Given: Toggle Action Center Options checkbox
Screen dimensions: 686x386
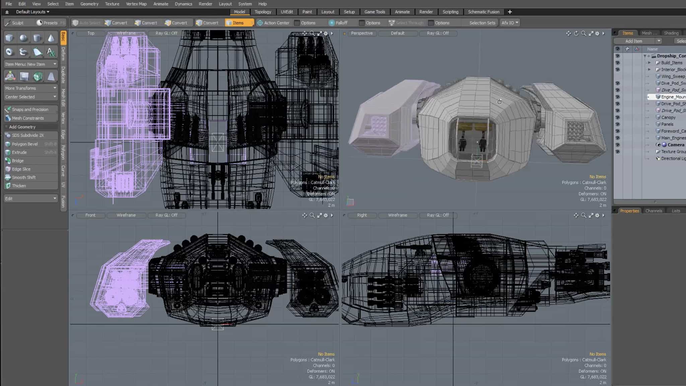Looking at the screenshot, I should point(297,23).
